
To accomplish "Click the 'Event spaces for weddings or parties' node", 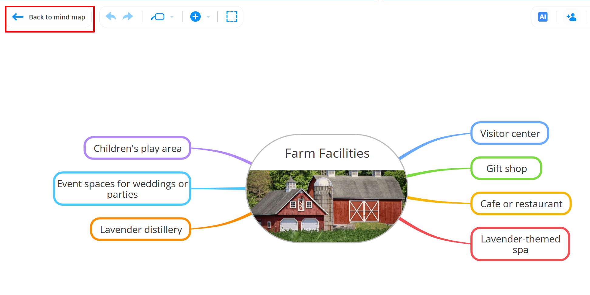I will click(122, 189).
